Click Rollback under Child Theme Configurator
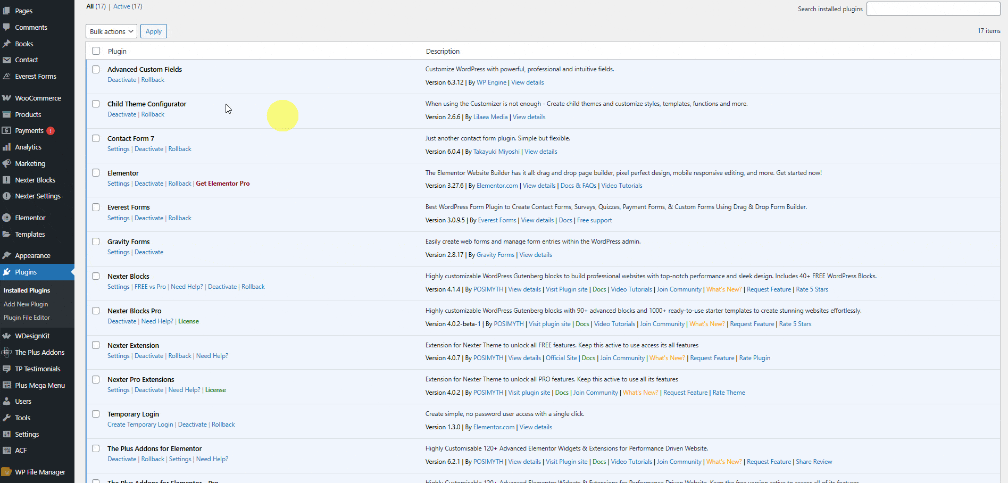This screenshot has width=1008, height=483. click(x=153, y=114)
